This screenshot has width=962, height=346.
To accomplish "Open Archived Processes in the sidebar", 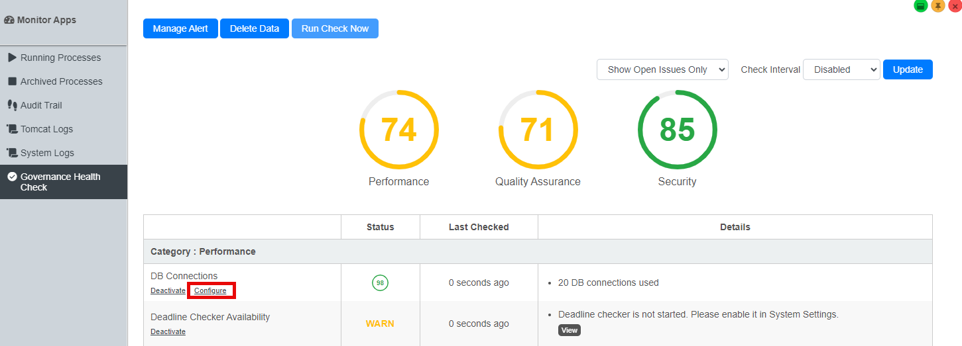I will [x=64, y=81].
